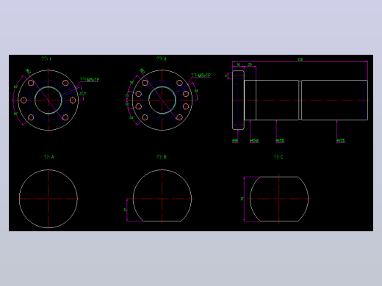Click the '??: C' section title
382x286 pixels.
click(x=278, y=157)
